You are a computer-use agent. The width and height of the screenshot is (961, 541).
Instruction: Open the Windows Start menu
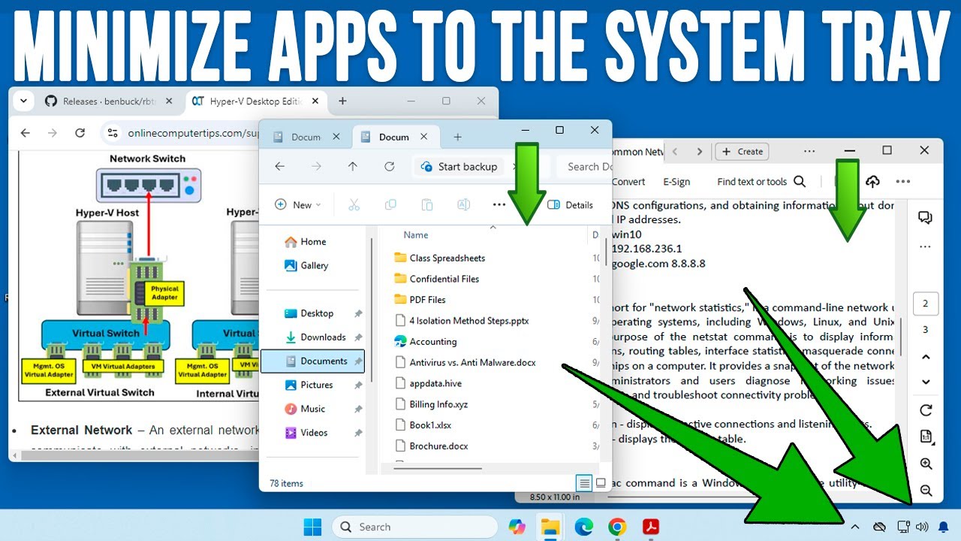click(312, 527)
